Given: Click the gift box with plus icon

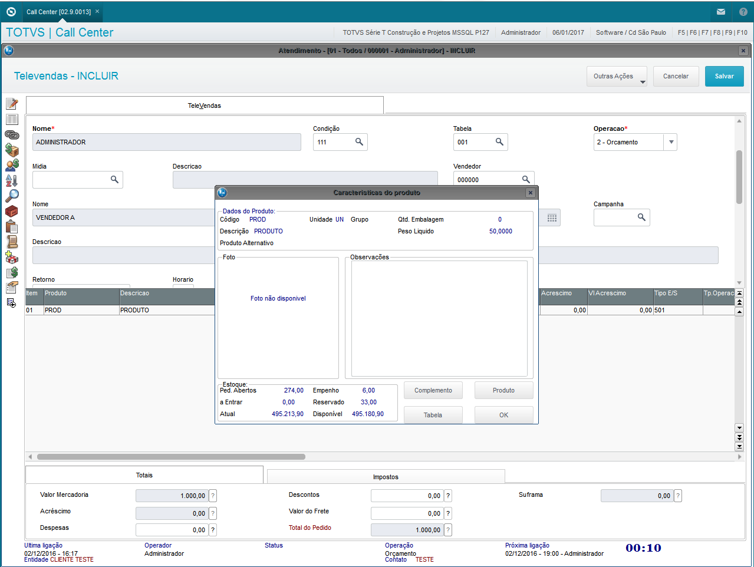Looking at the screenshot, I should tap(12, 257).
